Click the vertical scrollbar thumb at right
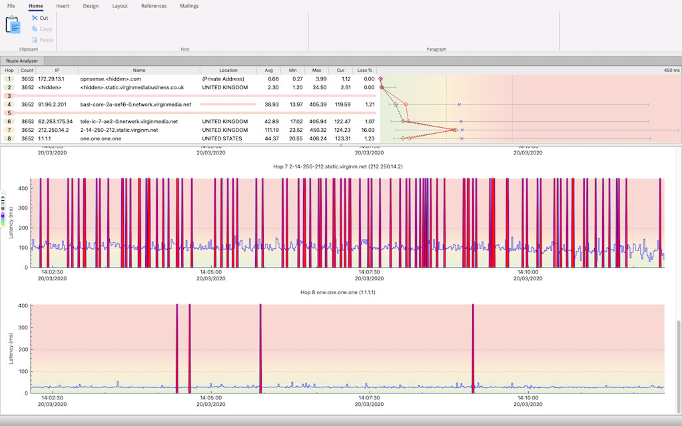 (679, 367)
